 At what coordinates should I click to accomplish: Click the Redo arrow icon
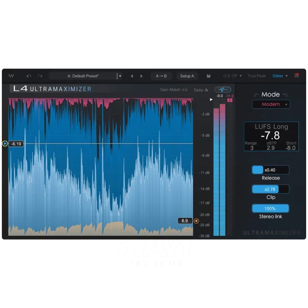coord(39,76)
